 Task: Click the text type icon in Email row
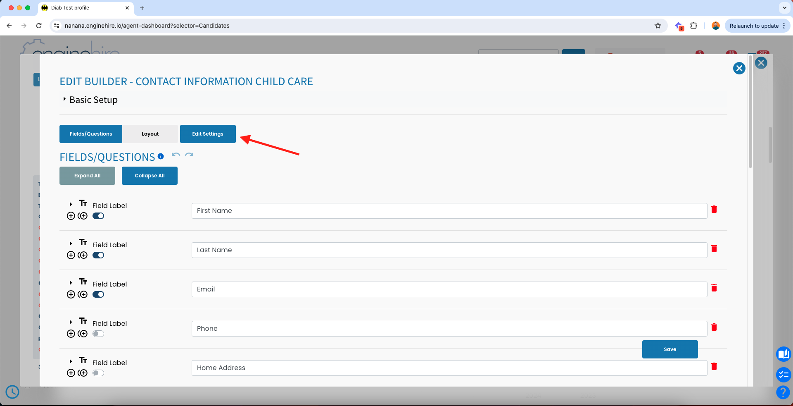[x=83, y=282]
